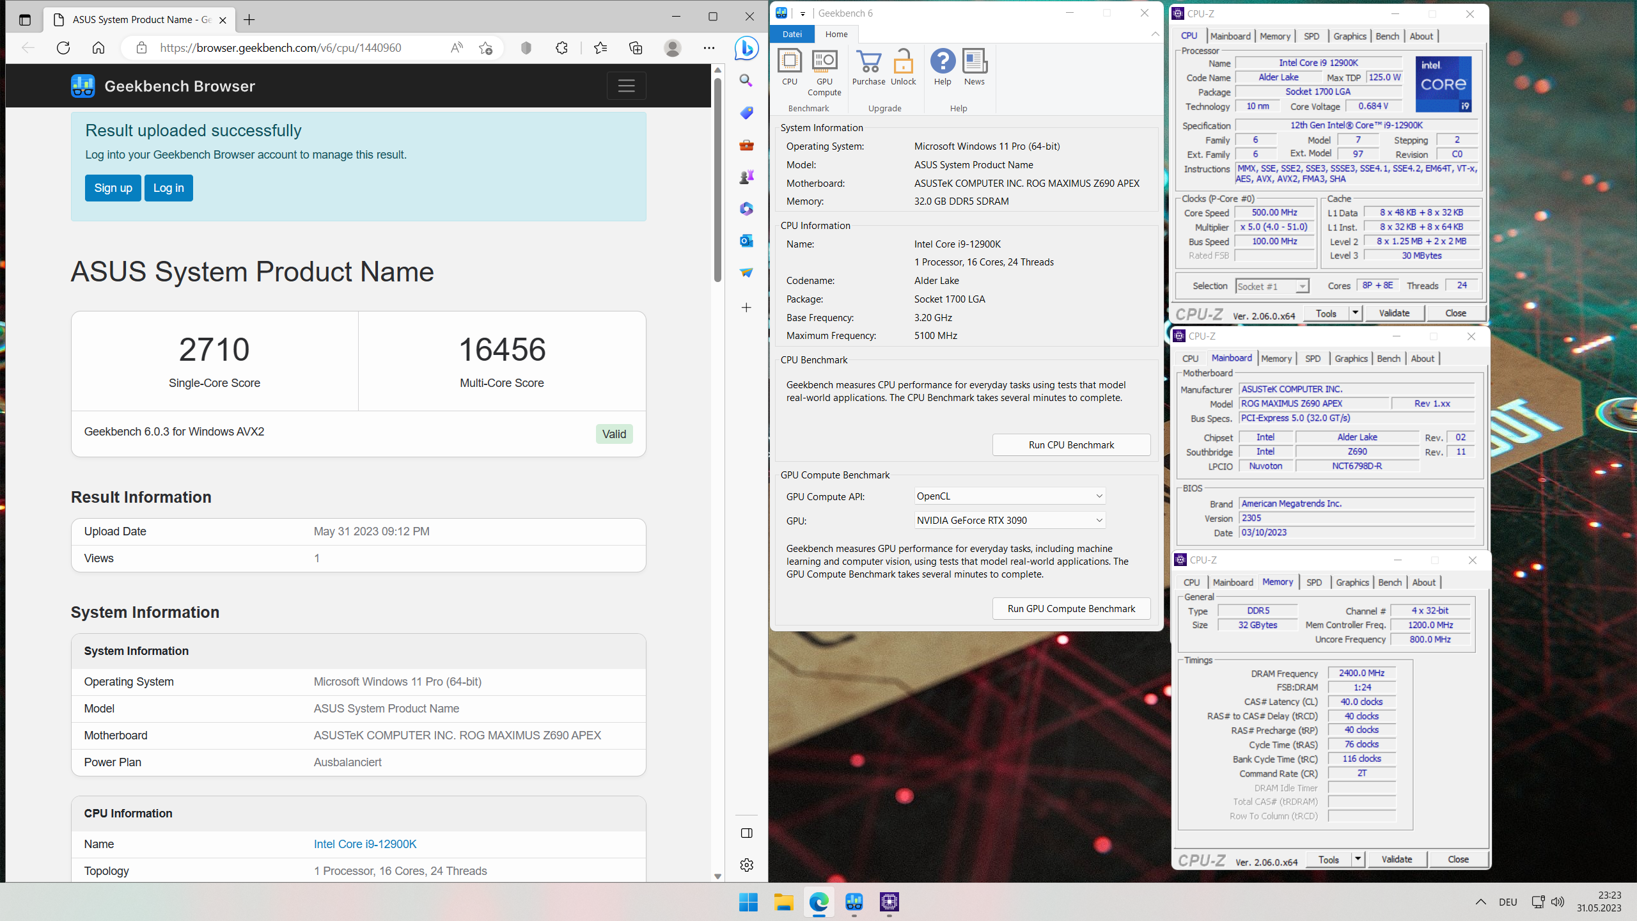Screen dimensions: 1637x921
Task: Click Geekbench icon in taskbar
Action: [x=854, y=902]
